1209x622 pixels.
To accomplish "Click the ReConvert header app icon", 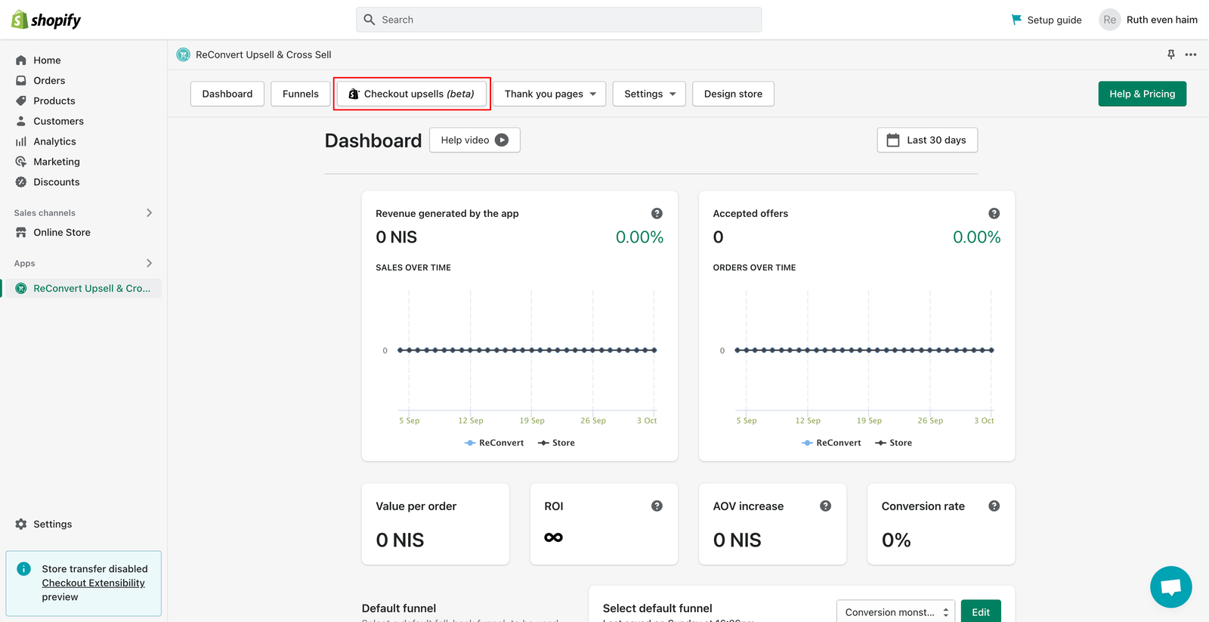I will (183, 54).
